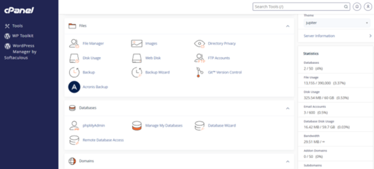Open Git Version Control icon

[x=199, y=73]
